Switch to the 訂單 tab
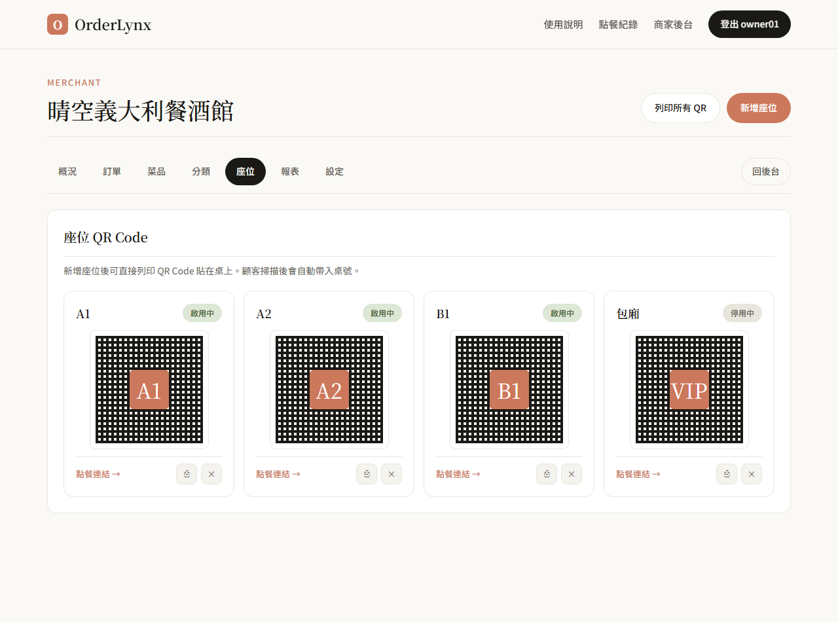 (x=112, y=172)
